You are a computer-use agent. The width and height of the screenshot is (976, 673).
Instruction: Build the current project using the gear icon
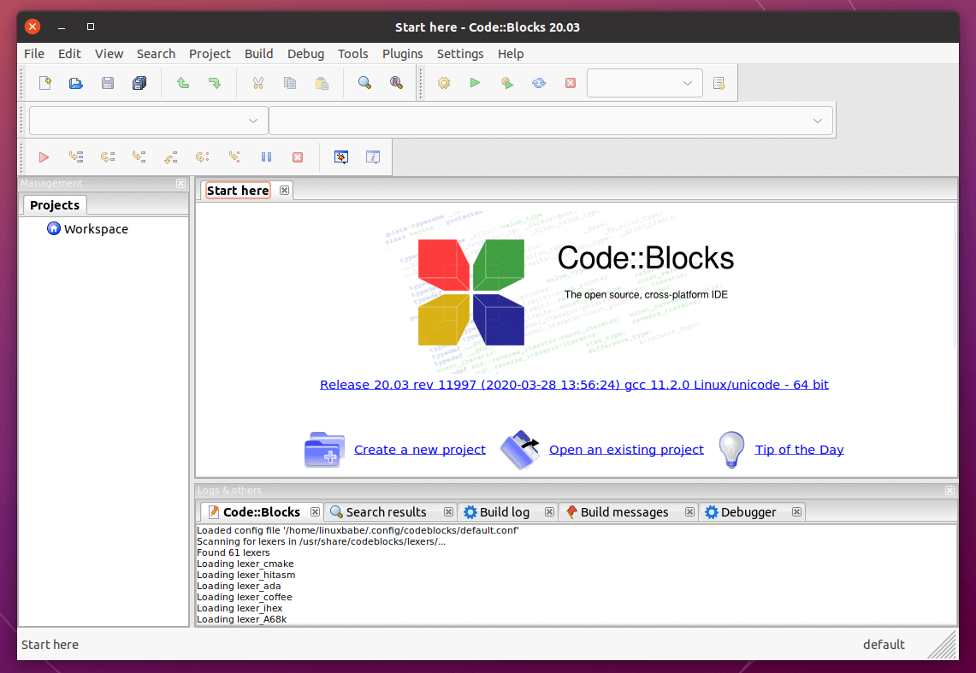(444, 82)
